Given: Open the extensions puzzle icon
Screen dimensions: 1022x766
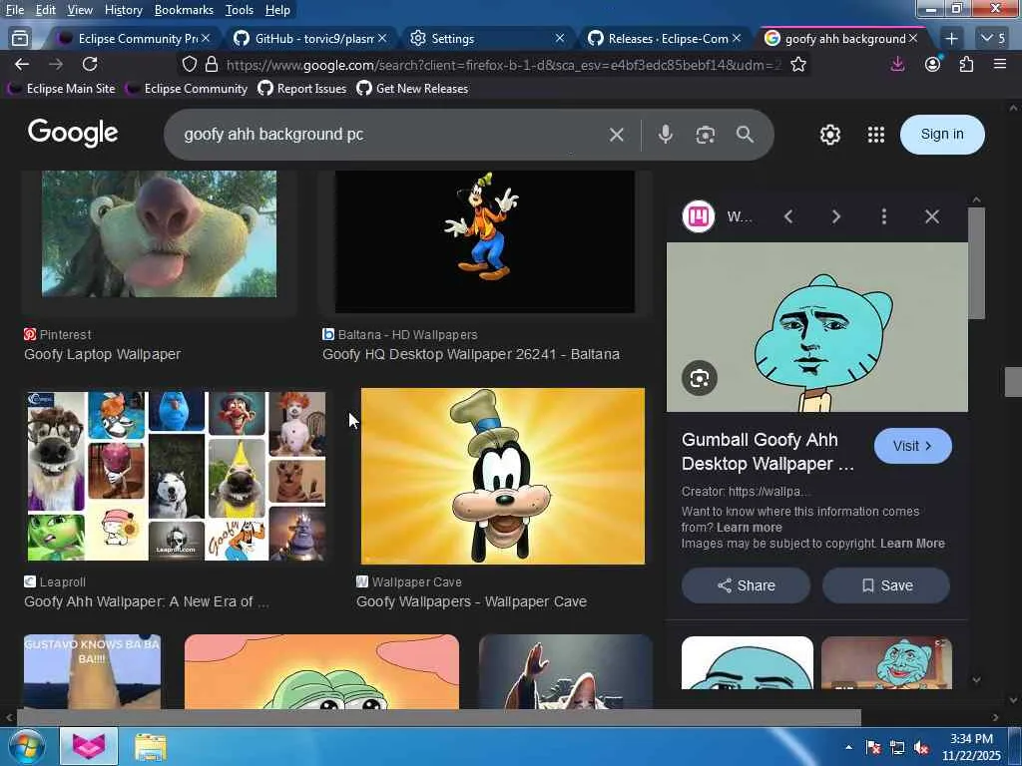Looking at the screenshot, I should pyautogui.click(x=966, y=64).
